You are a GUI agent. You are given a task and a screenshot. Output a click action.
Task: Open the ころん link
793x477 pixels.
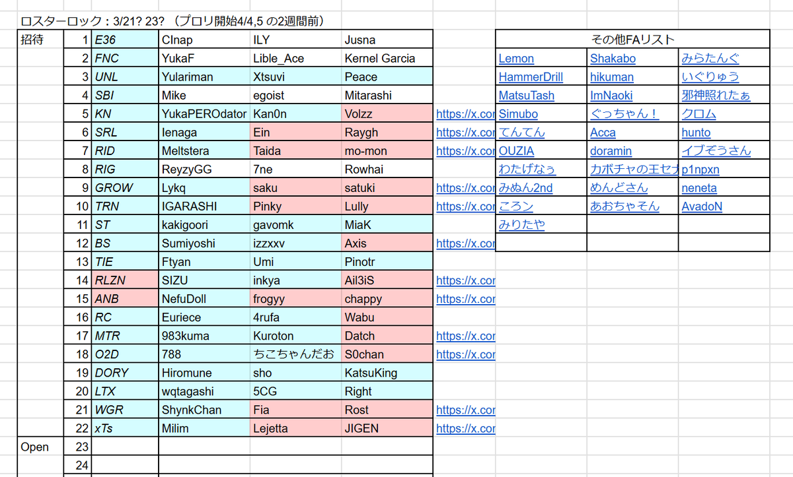(516, 206)
